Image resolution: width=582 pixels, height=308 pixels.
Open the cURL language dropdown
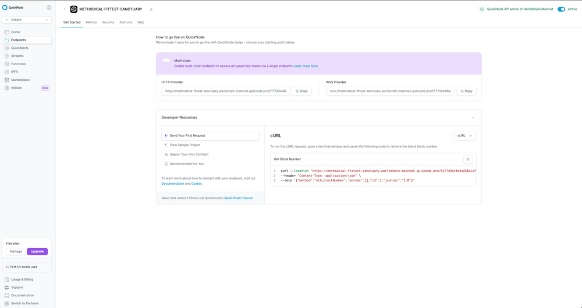(x=464, y=135)
